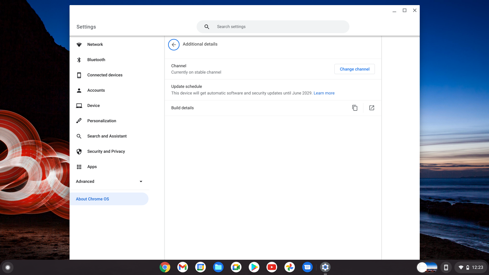Click the Search settings input field
Screen dimensions: 489x275
273,27
